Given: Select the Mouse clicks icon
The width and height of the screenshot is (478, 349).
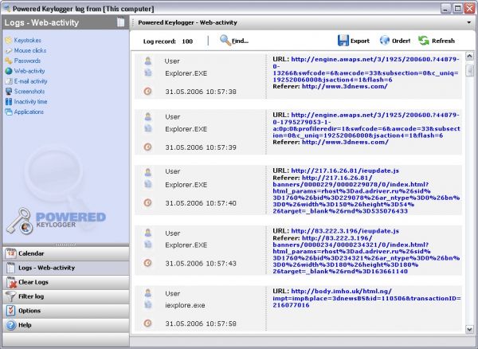Looking at the screenshot, I should (x=9, y=51).
